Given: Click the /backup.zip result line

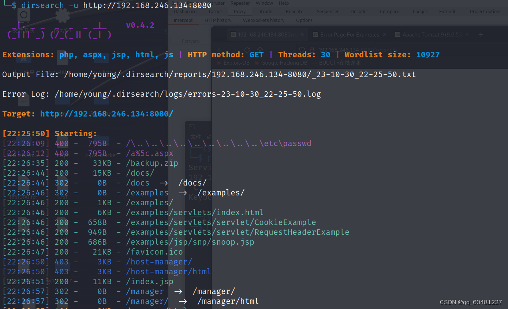Looking at the screenshot, I should (x=90, y=163).
